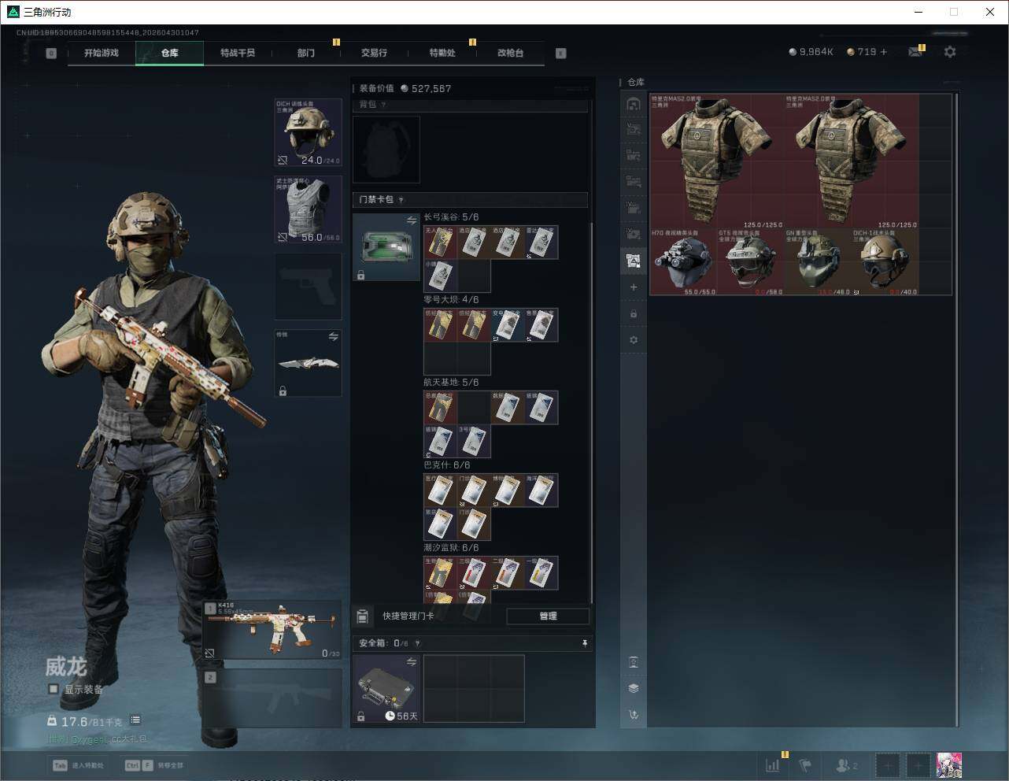
Task: Click the second squad invite plus slot
Action: pos(918,764)
